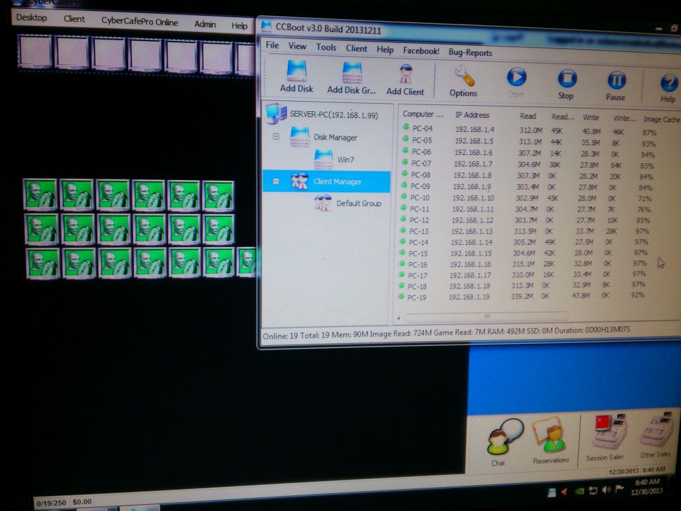Click the Pause service button
Screen dimensions: 681x511
(x=616, y=85)
